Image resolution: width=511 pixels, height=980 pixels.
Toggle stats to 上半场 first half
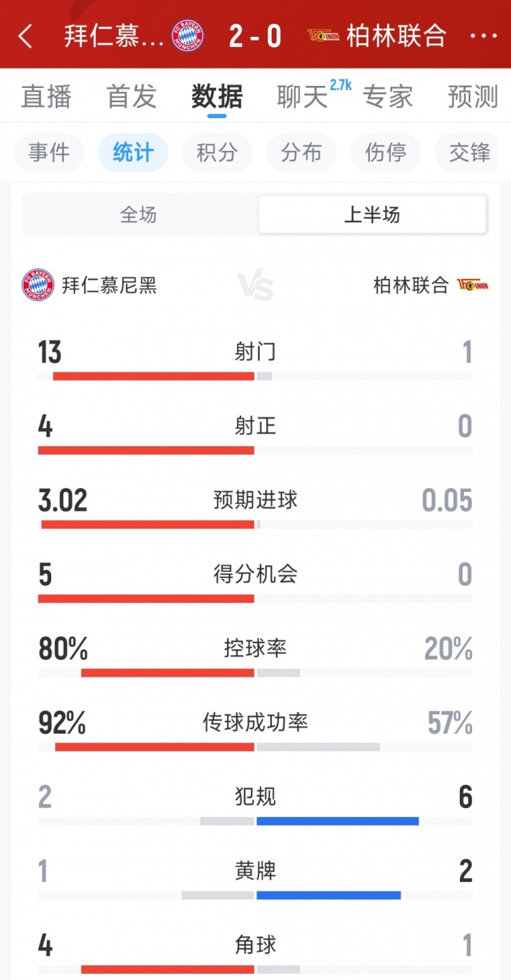point(372,216)
